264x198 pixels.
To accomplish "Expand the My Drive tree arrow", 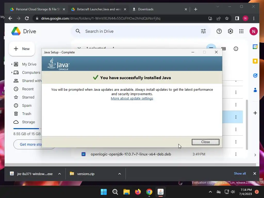I will point(12,64).
